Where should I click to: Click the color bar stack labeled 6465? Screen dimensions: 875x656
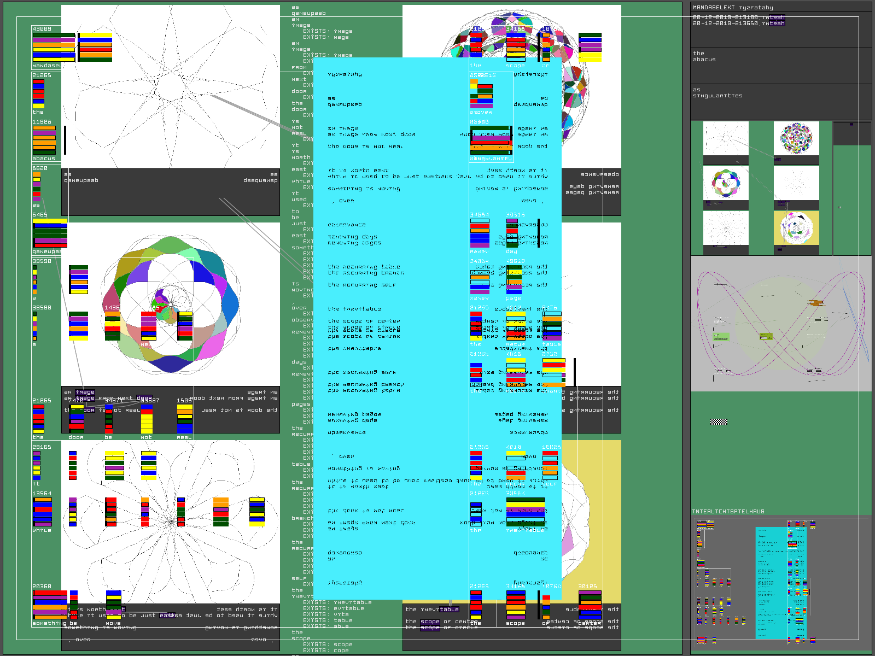pyautogui.click(x=50, y=233)
